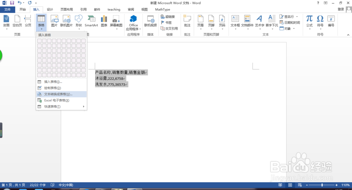Choose Excel Spreadsheet (Excel 电子表格) menu item
Viewport: 352px width, 190px height.
pyautogui.click(x=62, y=100)
